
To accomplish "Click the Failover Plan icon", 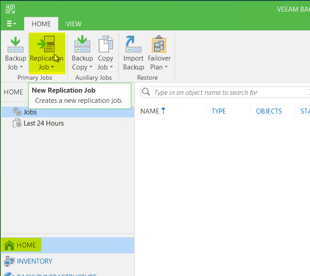I will (x=159, y=44).
